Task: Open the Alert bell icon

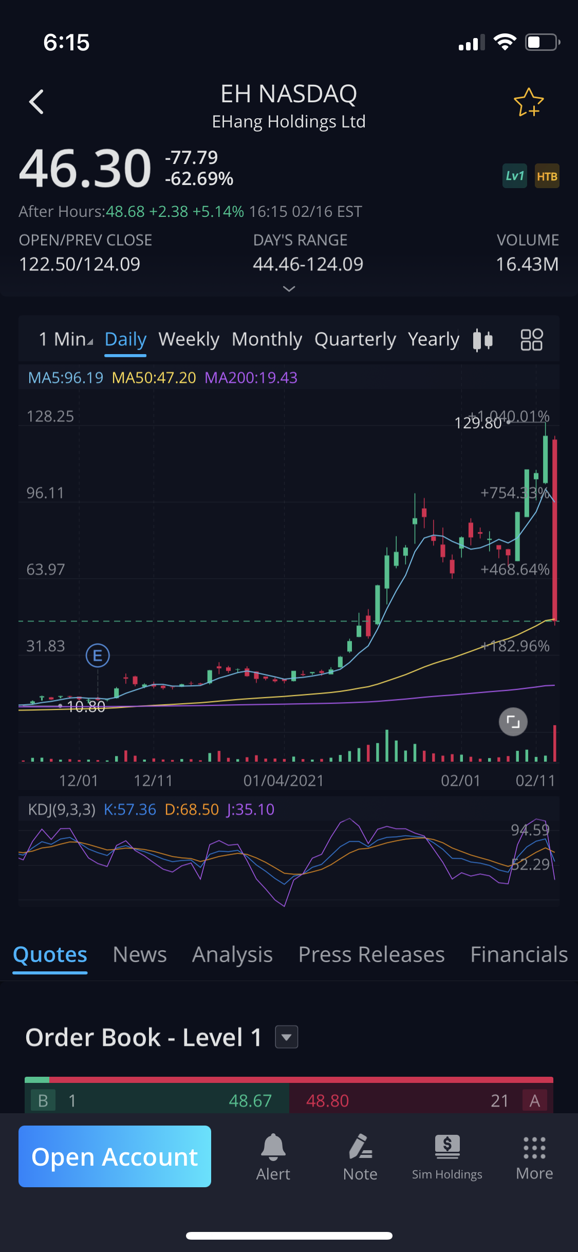Action: (x=273, y=1156)
